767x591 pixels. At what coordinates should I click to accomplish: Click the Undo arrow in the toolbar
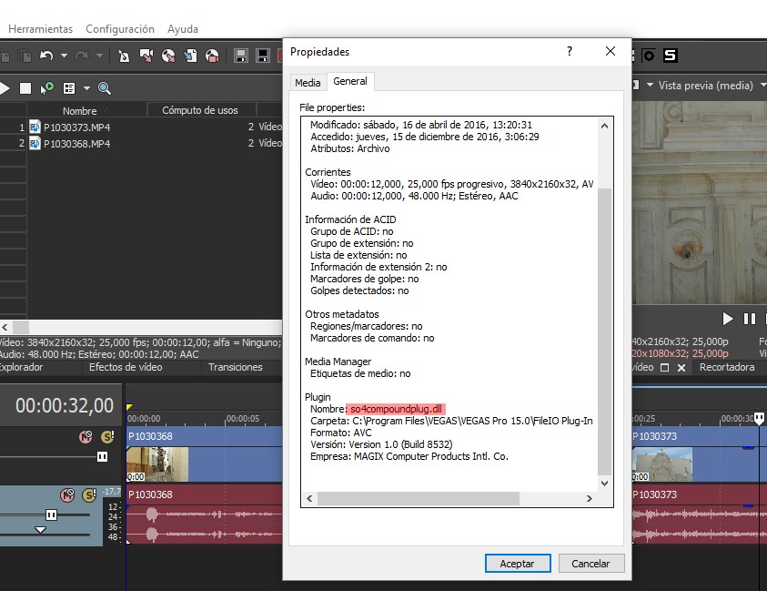click(47, 56)
